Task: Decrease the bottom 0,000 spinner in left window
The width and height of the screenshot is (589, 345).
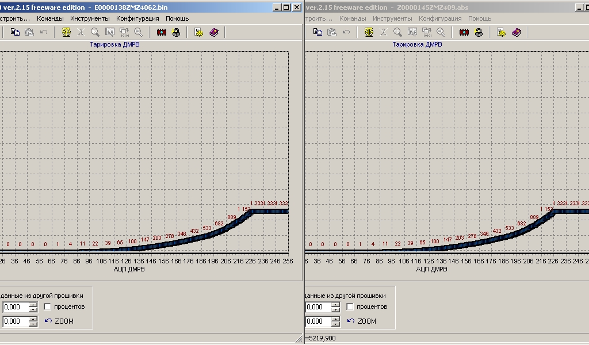Action: tap(33, 324)
